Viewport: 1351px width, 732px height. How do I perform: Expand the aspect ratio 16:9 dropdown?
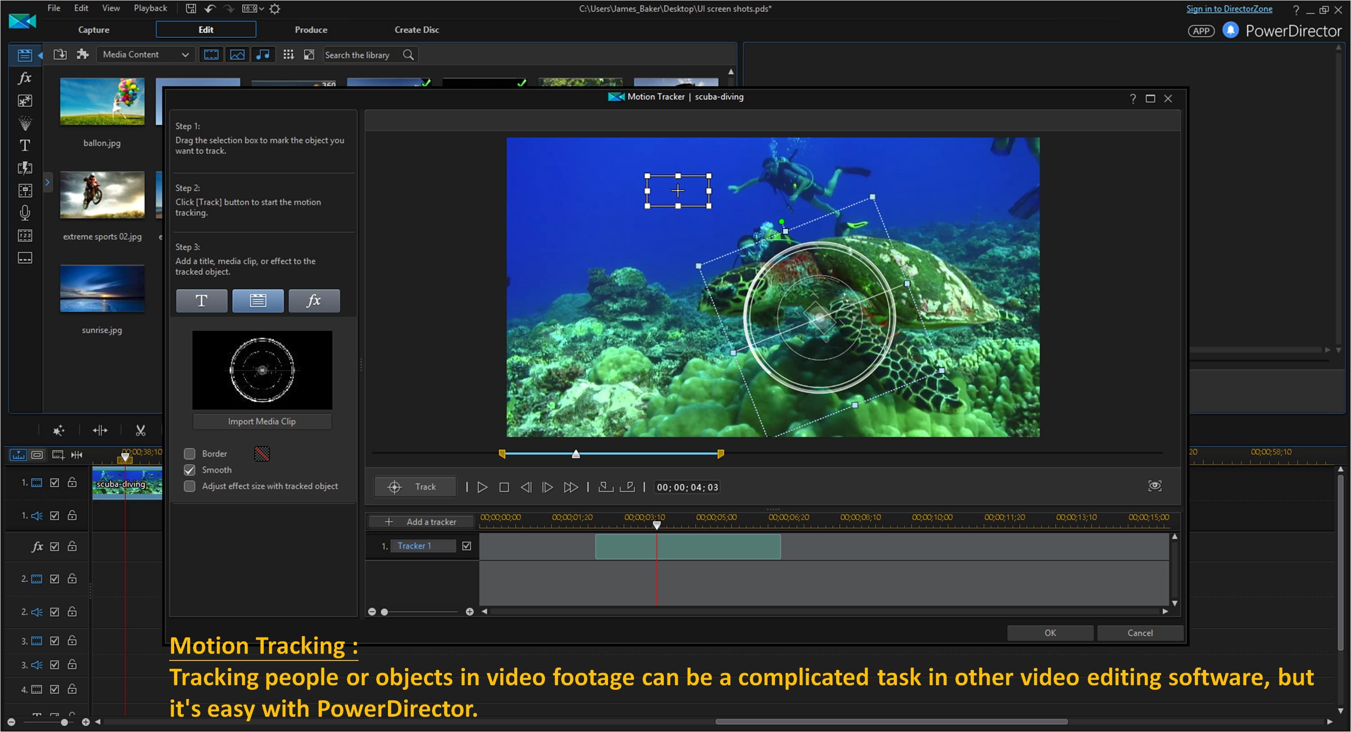coord(253,9)
